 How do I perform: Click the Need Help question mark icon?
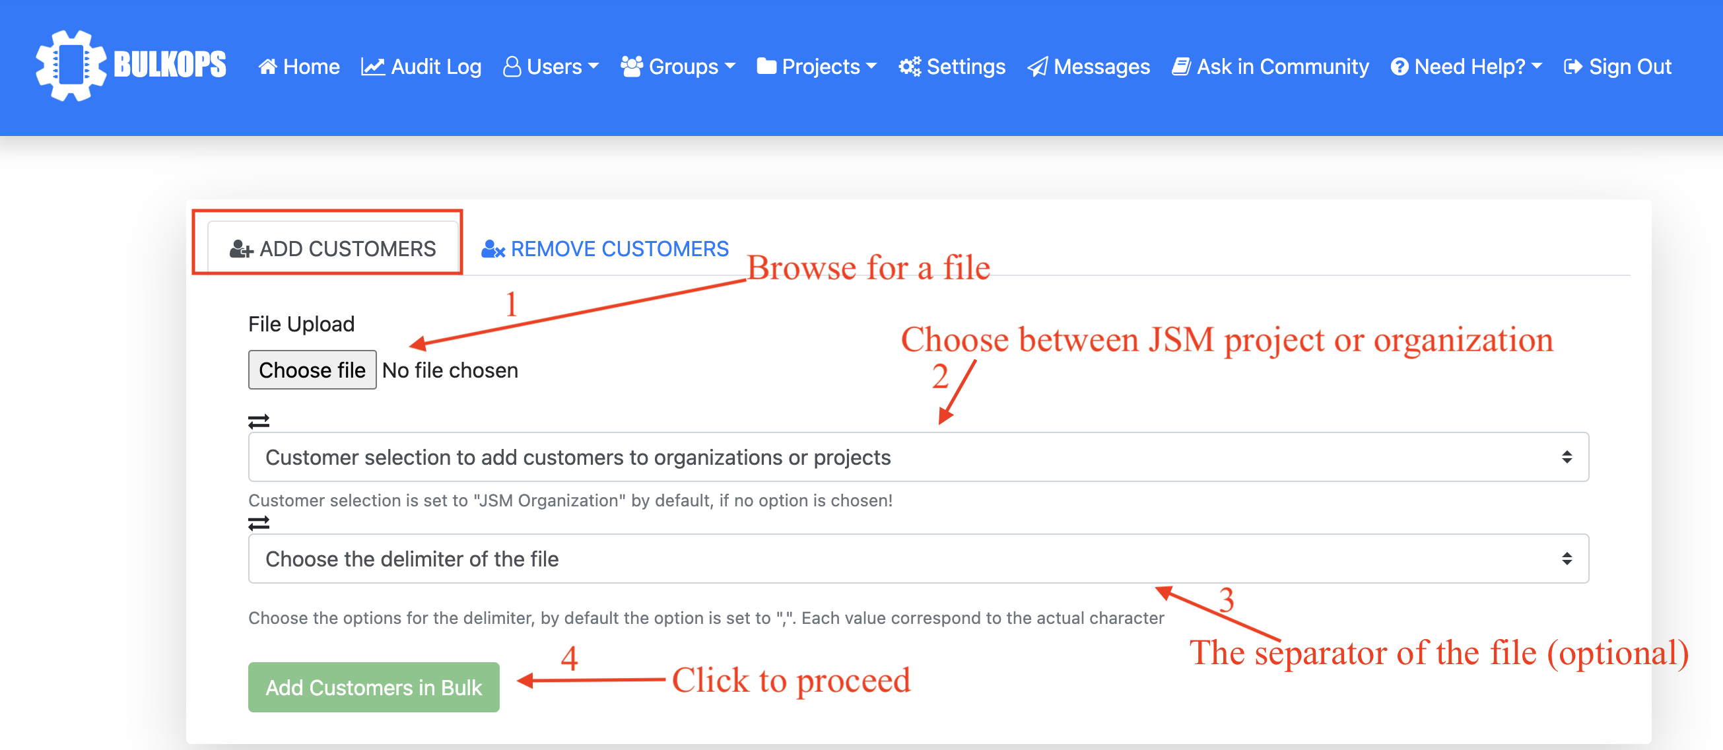coord(1400,66)
